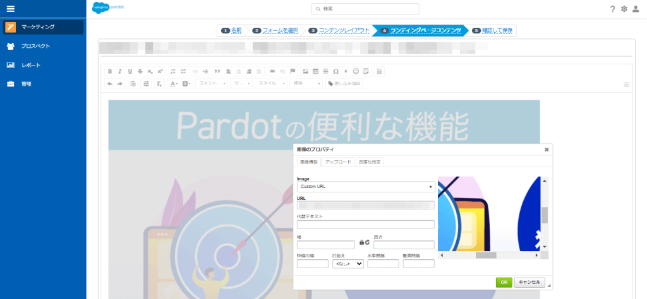Increase indent with the toolbar icon
The image size is (647, 299).
click(205, 71)
